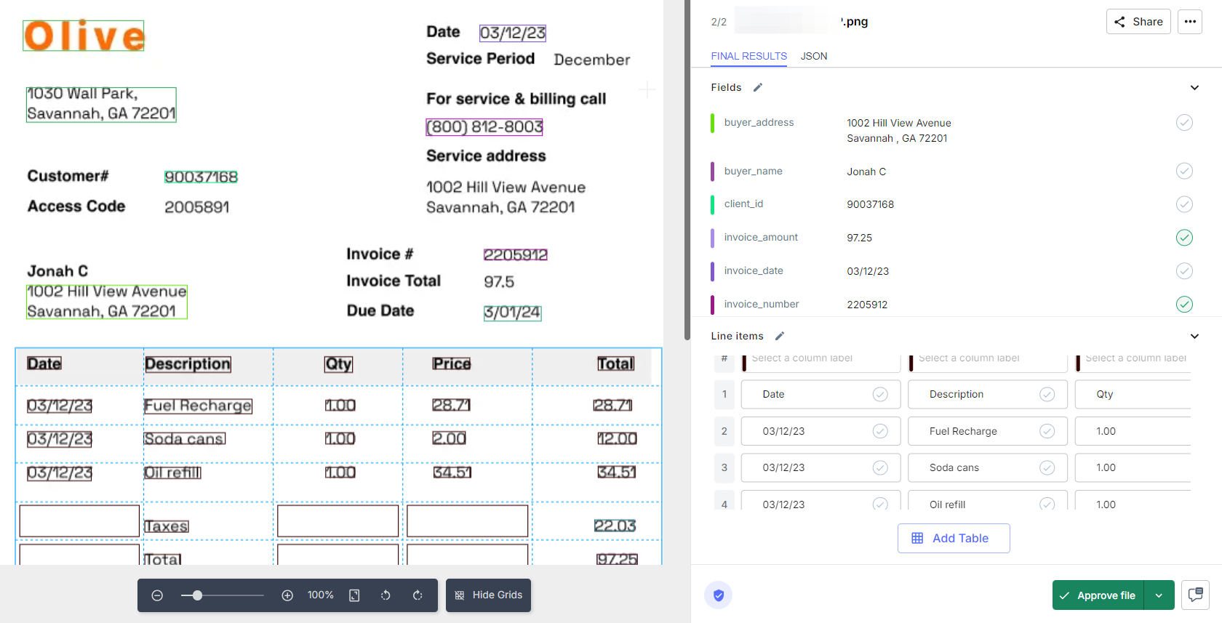Select the highlighted date 03/12/23 in header
Viewport: 1222px width, 623px height.
point(513,33)
